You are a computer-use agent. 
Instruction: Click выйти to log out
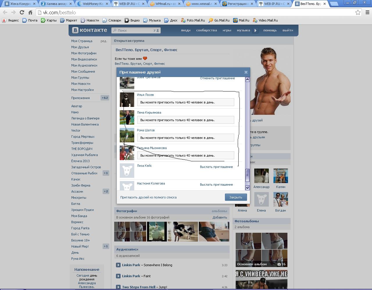coord(288,30)
